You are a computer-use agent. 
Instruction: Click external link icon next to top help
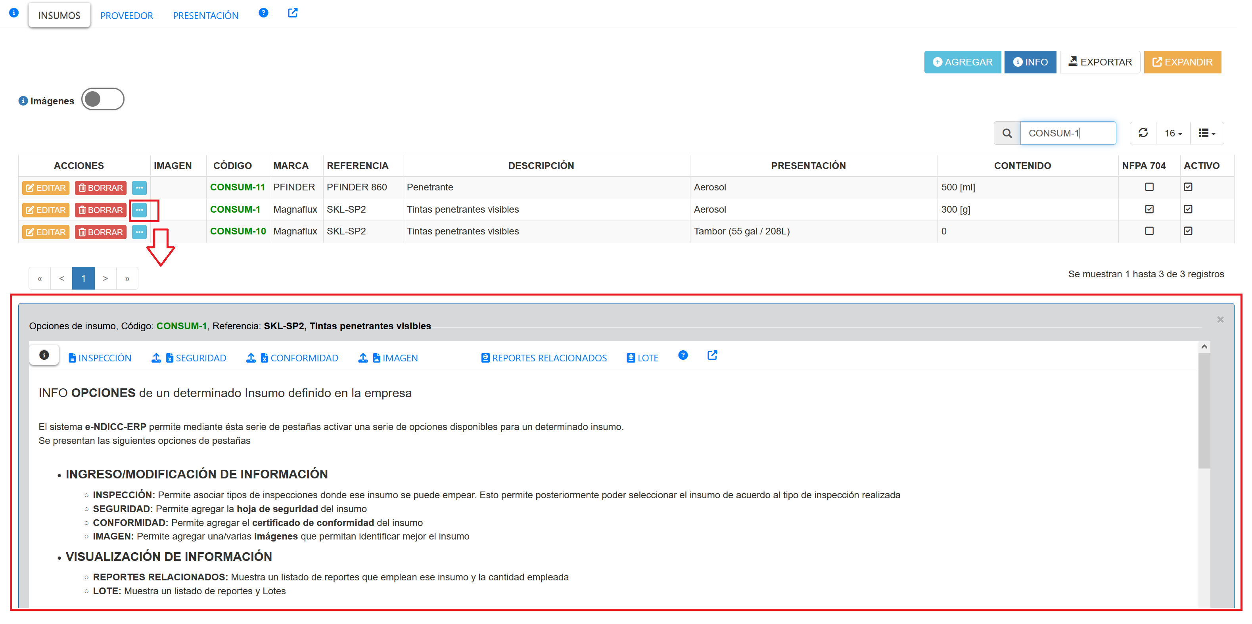pos(293,13)
